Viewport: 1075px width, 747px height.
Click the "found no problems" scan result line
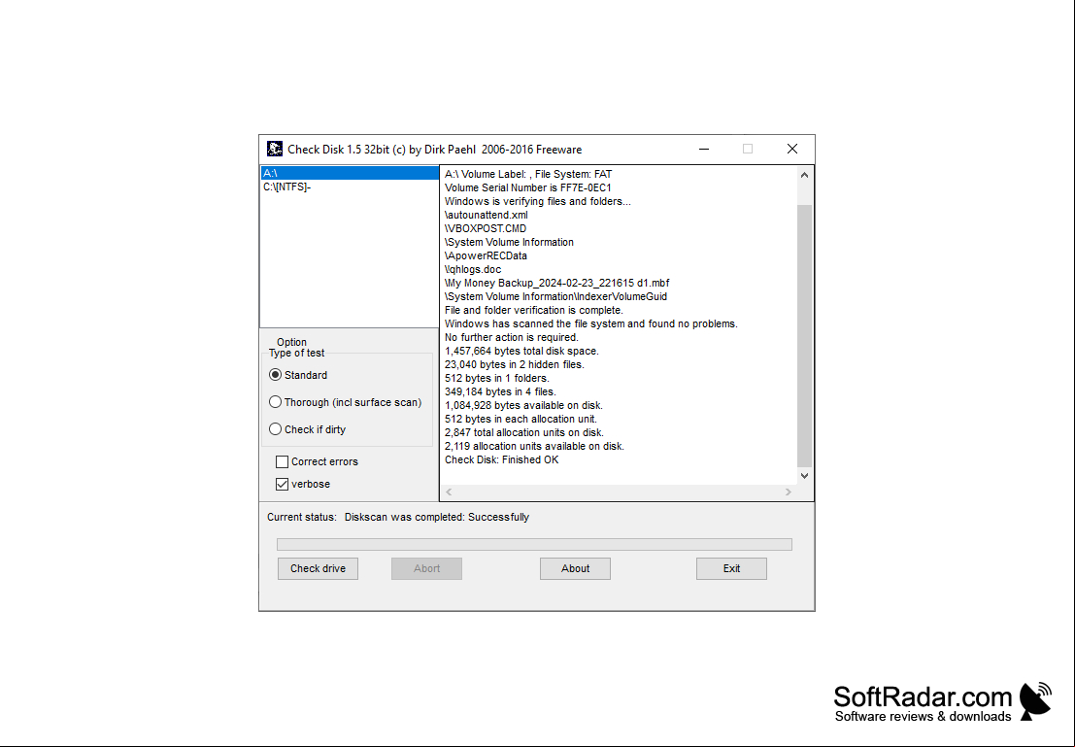pos(591,323)
